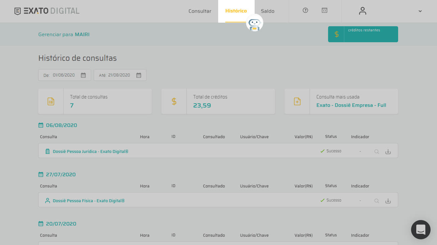
Task: Open the chat support bubble
Action: pyautogui.click(x=421, y=230)
